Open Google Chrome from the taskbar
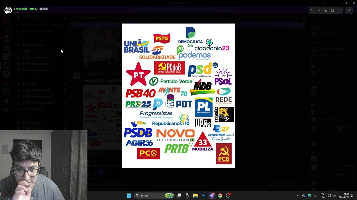Screen dimensions: 357x200 tap(220, 196)
